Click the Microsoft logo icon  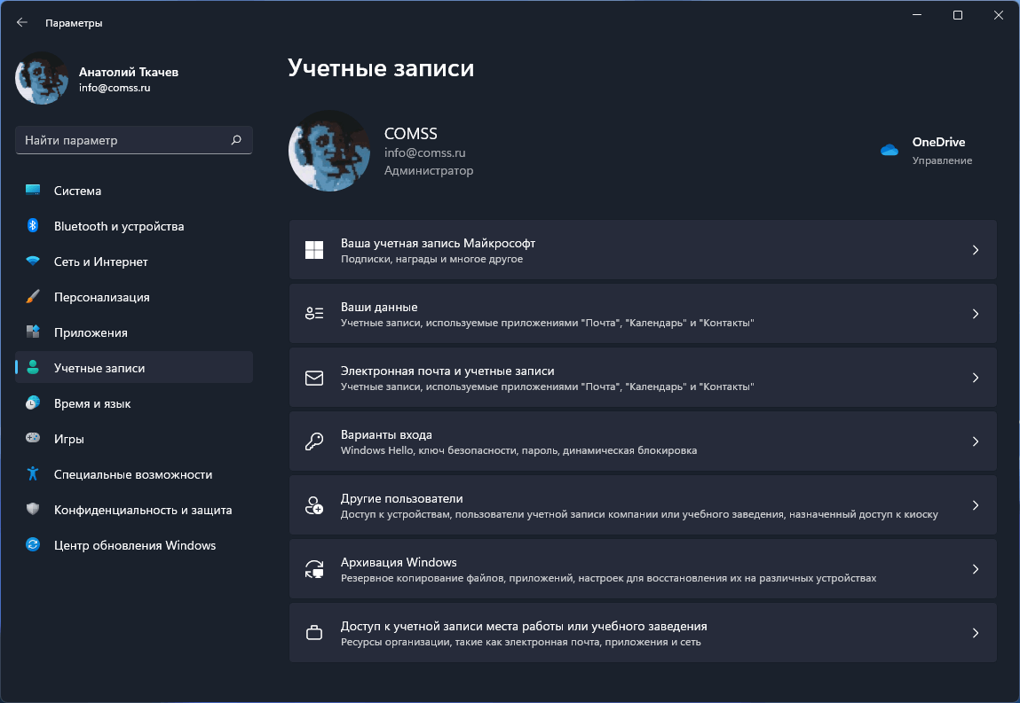coord(314,249)
